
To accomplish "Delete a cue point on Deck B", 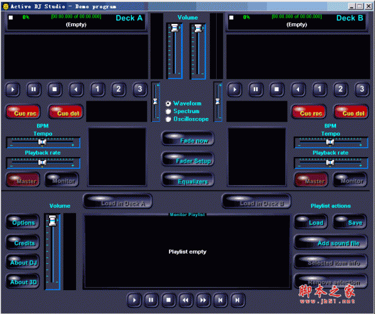I will [351, 112].
